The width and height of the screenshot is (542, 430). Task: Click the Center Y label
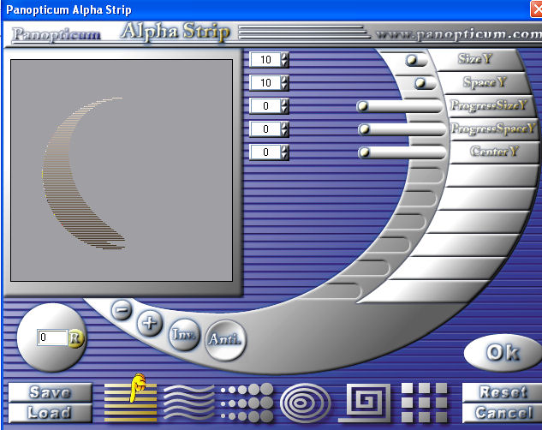pos(494,152)
